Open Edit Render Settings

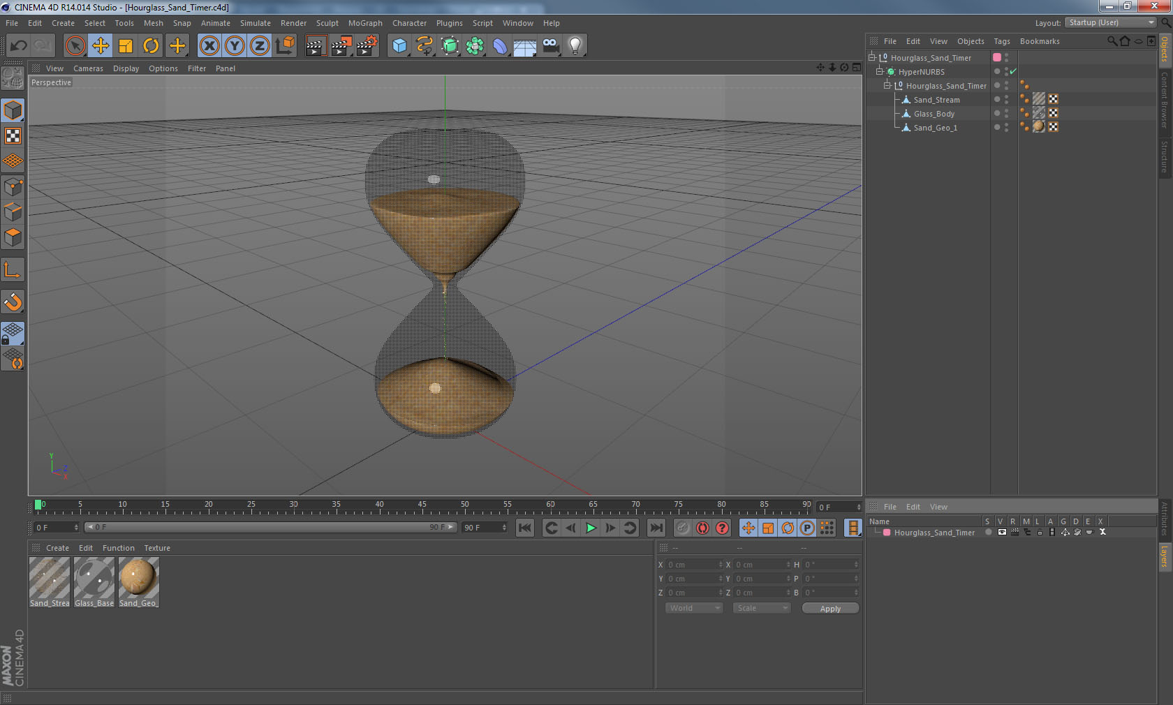tap(367, 46)
